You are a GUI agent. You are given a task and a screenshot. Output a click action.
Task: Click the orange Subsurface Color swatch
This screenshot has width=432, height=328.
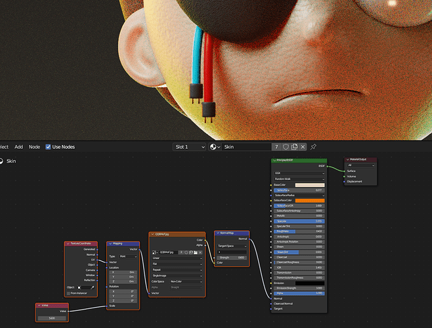click(310, 201)
